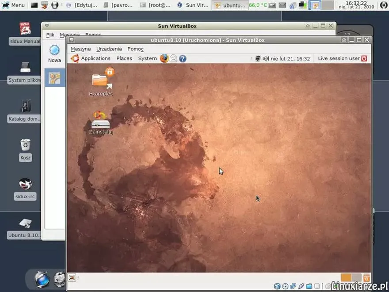Viewport: 389px width, 292px height.
Task: Switch to the [pavro... taskbar window
Action: [x=118, y=5]
